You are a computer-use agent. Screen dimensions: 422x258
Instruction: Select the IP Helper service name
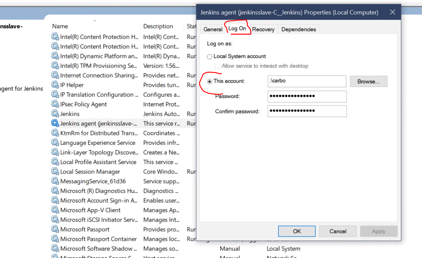pyautogui.click(x=72, y=85)
